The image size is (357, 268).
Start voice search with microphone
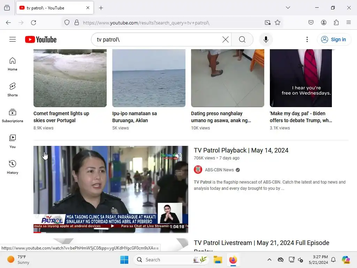point(266,39)
